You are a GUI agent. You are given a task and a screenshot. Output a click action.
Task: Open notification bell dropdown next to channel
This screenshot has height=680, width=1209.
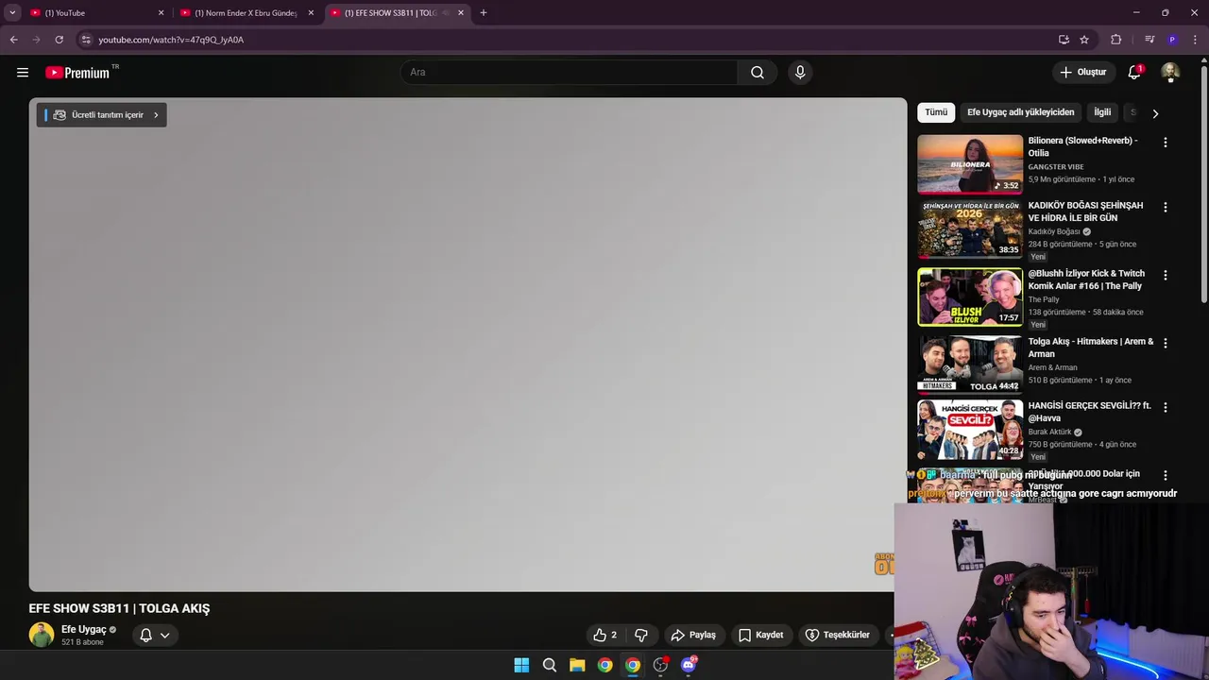click(x=155, y=635)
